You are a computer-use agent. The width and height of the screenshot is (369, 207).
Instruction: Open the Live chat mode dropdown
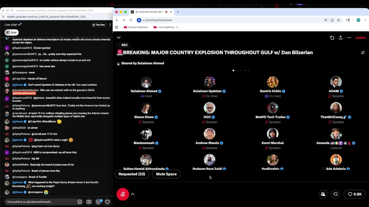coord(13,25)
